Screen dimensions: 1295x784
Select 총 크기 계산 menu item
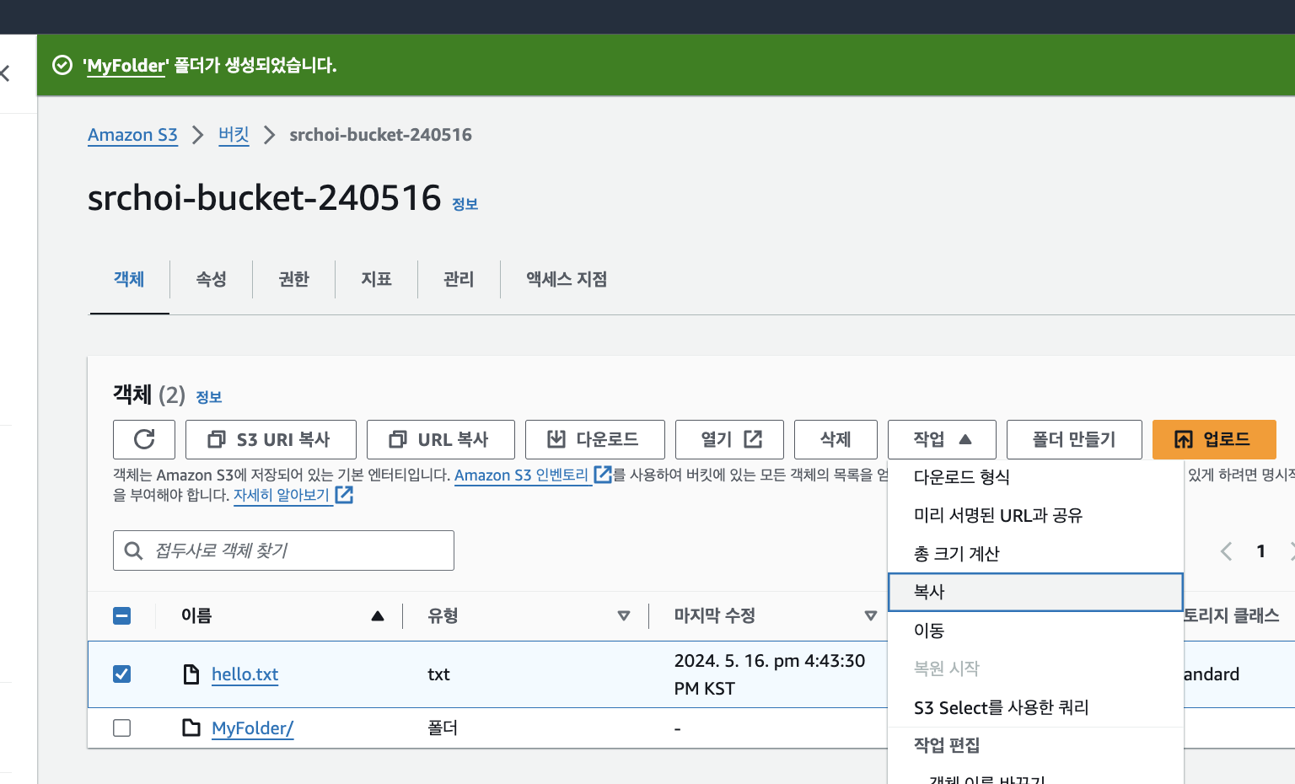1035,554
